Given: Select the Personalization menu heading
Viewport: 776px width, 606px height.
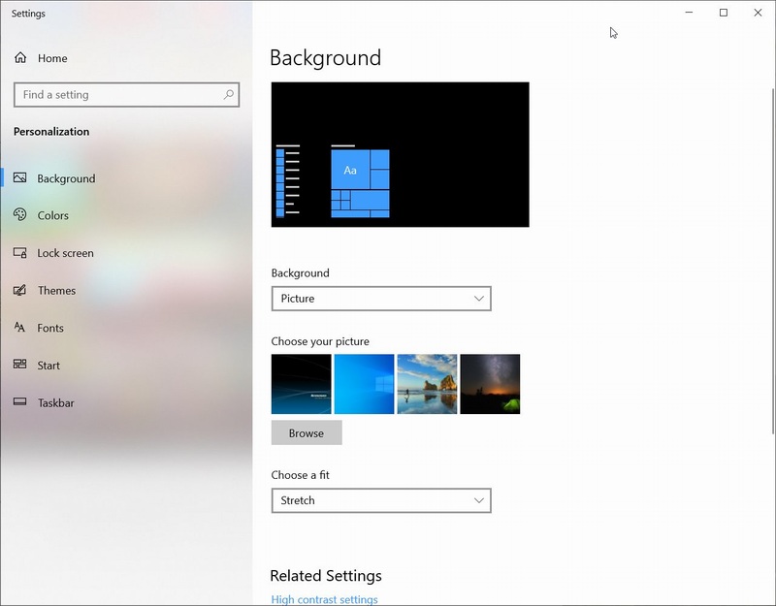Looking at the screenshot, I should click(49, 131).
